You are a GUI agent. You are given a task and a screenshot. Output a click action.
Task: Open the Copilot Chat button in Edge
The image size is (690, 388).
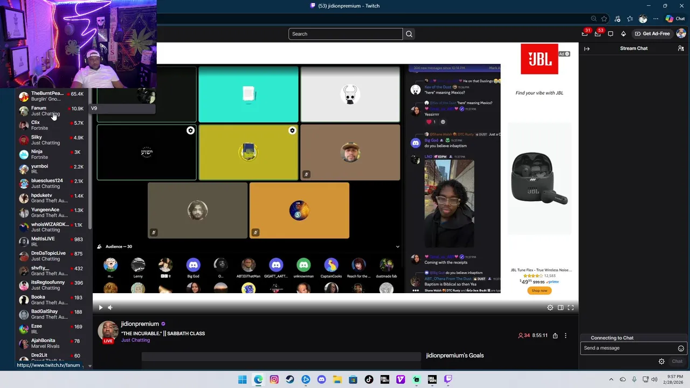[675, 19]
